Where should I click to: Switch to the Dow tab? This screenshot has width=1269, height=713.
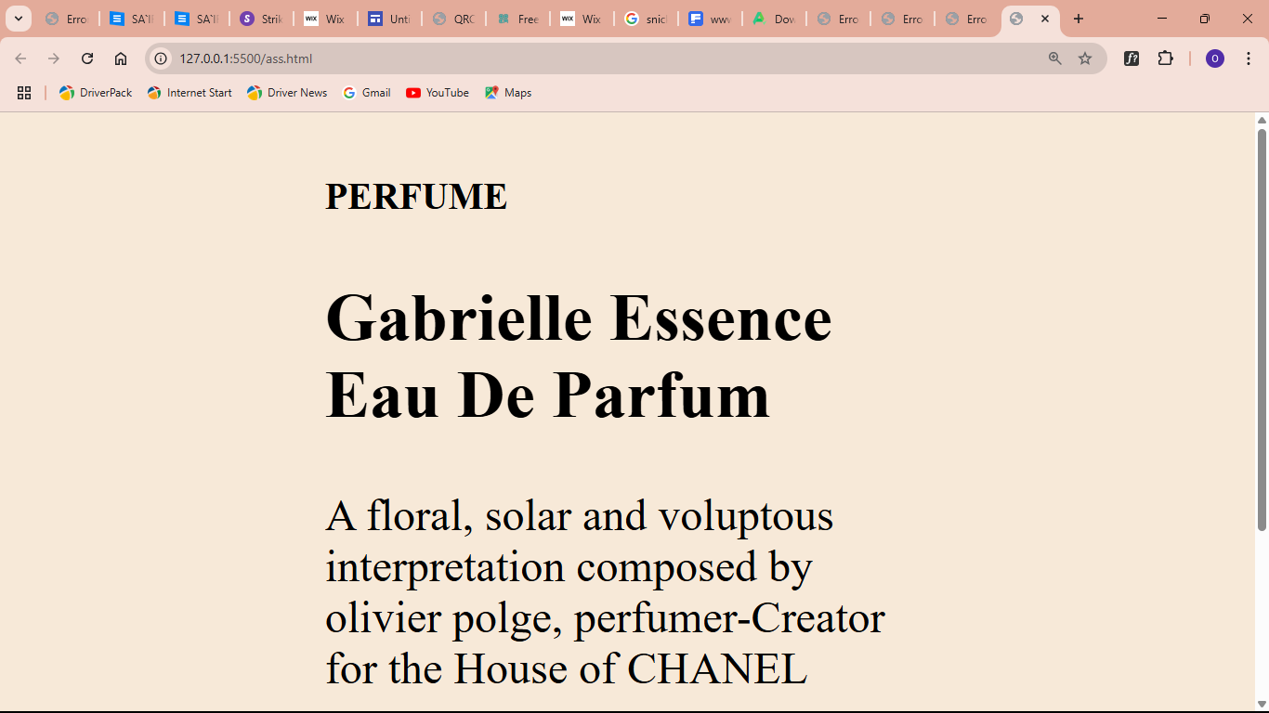point(775,19)
